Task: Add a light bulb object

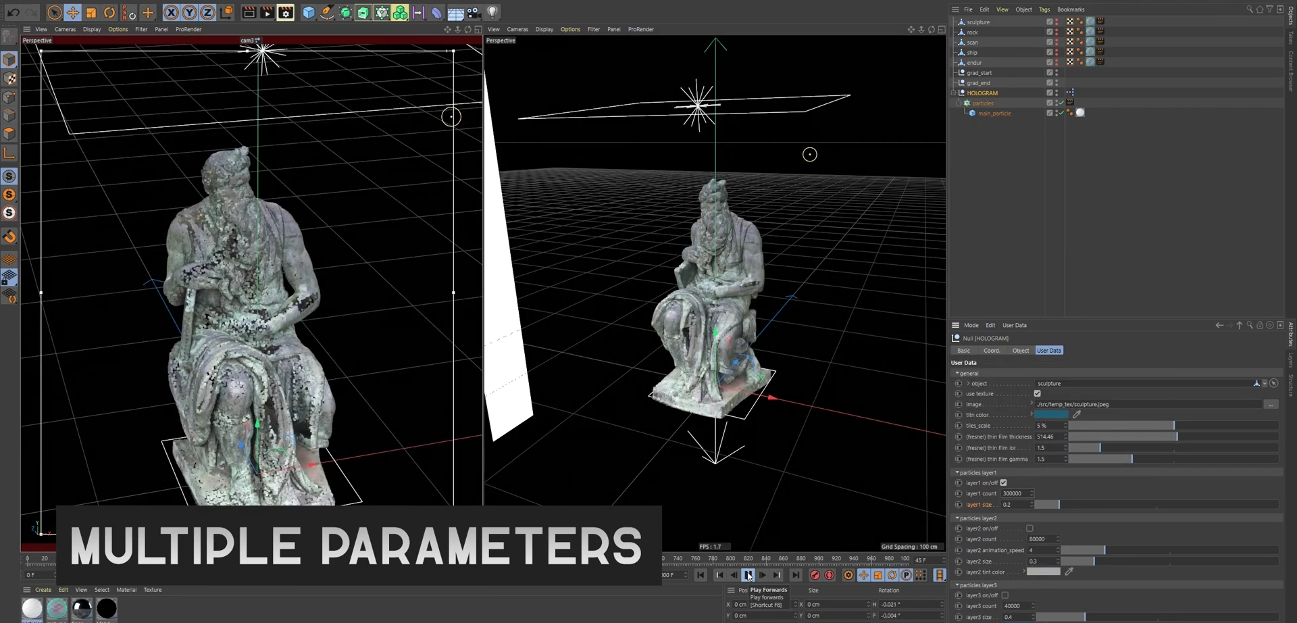Action: (x=492, y=12)
